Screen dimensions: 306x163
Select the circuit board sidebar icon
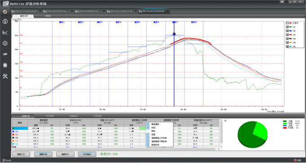(5, 65)
